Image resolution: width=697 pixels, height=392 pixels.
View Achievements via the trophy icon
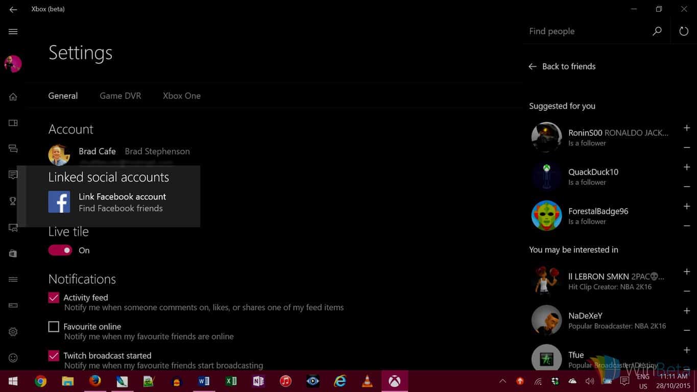pyautogui.click(x=13, y=201)
